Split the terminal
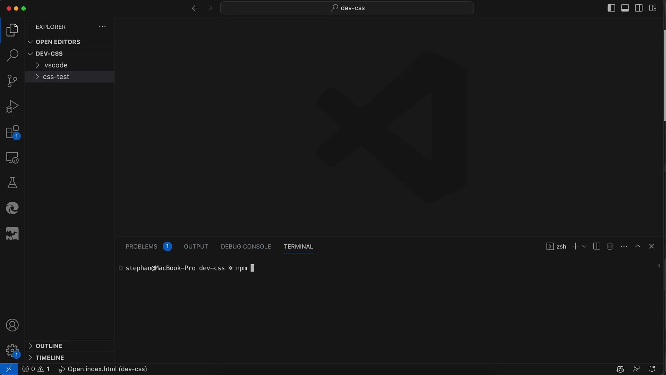This screenshot has height=375, width=666. (x=597, y=246)
